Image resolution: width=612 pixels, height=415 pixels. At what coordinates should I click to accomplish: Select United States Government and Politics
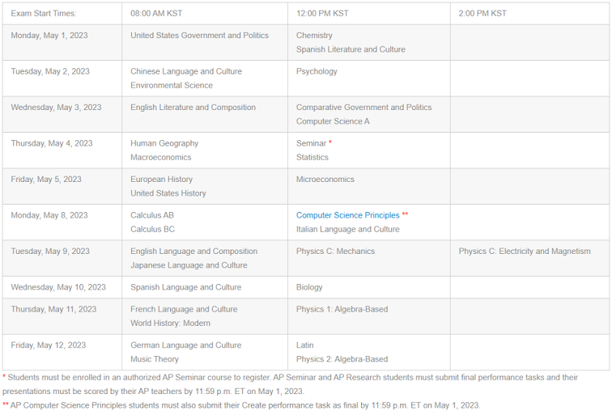click(199, 36)
